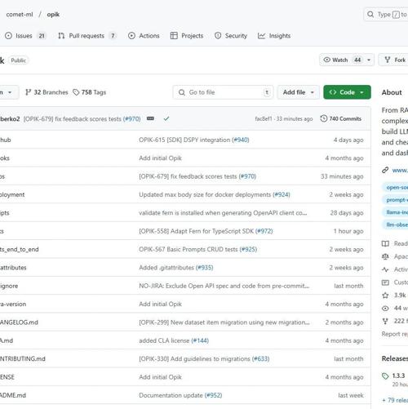
Task: Click the Issues circle icon
Action: (x=8, y=36)
